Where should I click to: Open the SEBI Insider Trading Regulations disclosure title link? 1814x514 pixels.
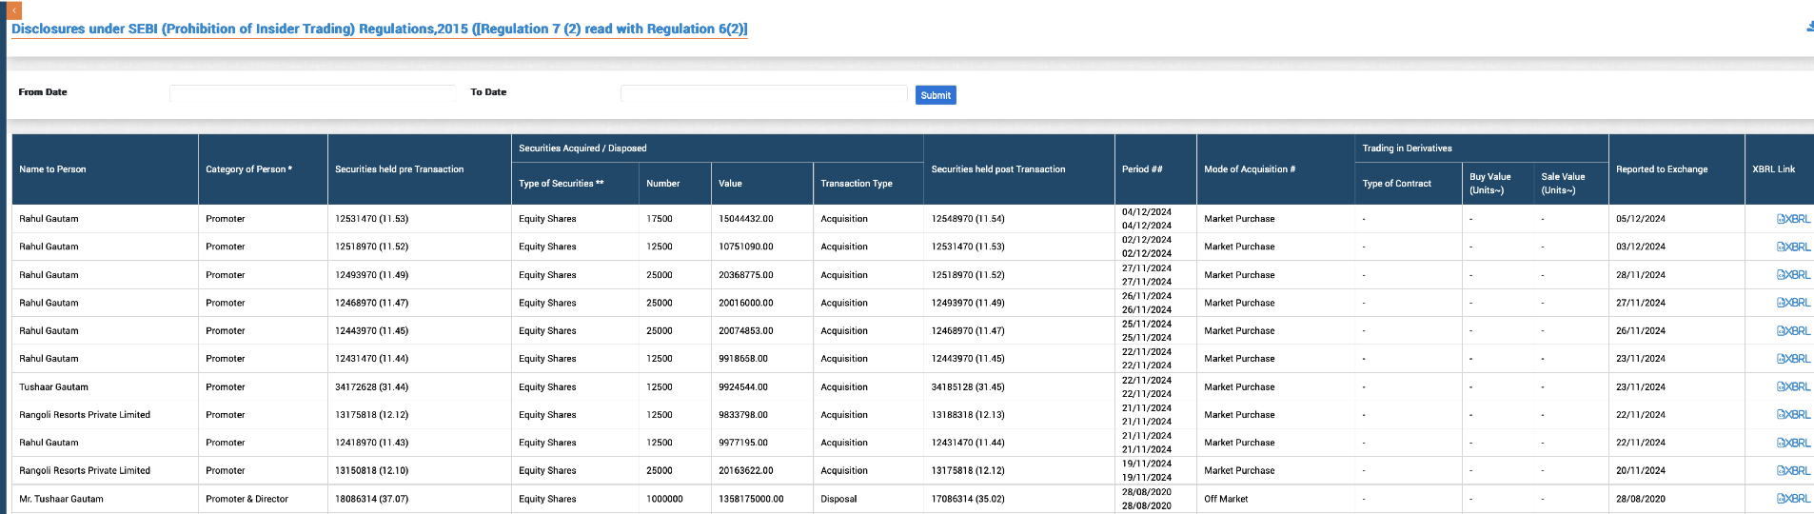tap(379, 29)
